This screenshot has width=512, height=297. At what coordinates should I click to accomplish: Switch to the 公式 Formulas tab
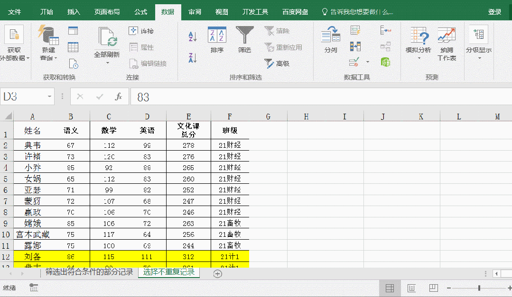coord(141,12)
